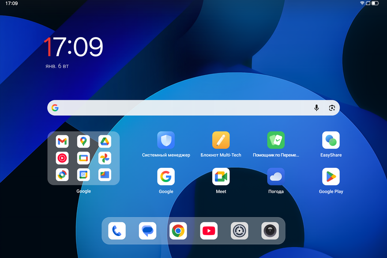Launch the standalone Google app icon
387x258 pixels.
(166, 176)
